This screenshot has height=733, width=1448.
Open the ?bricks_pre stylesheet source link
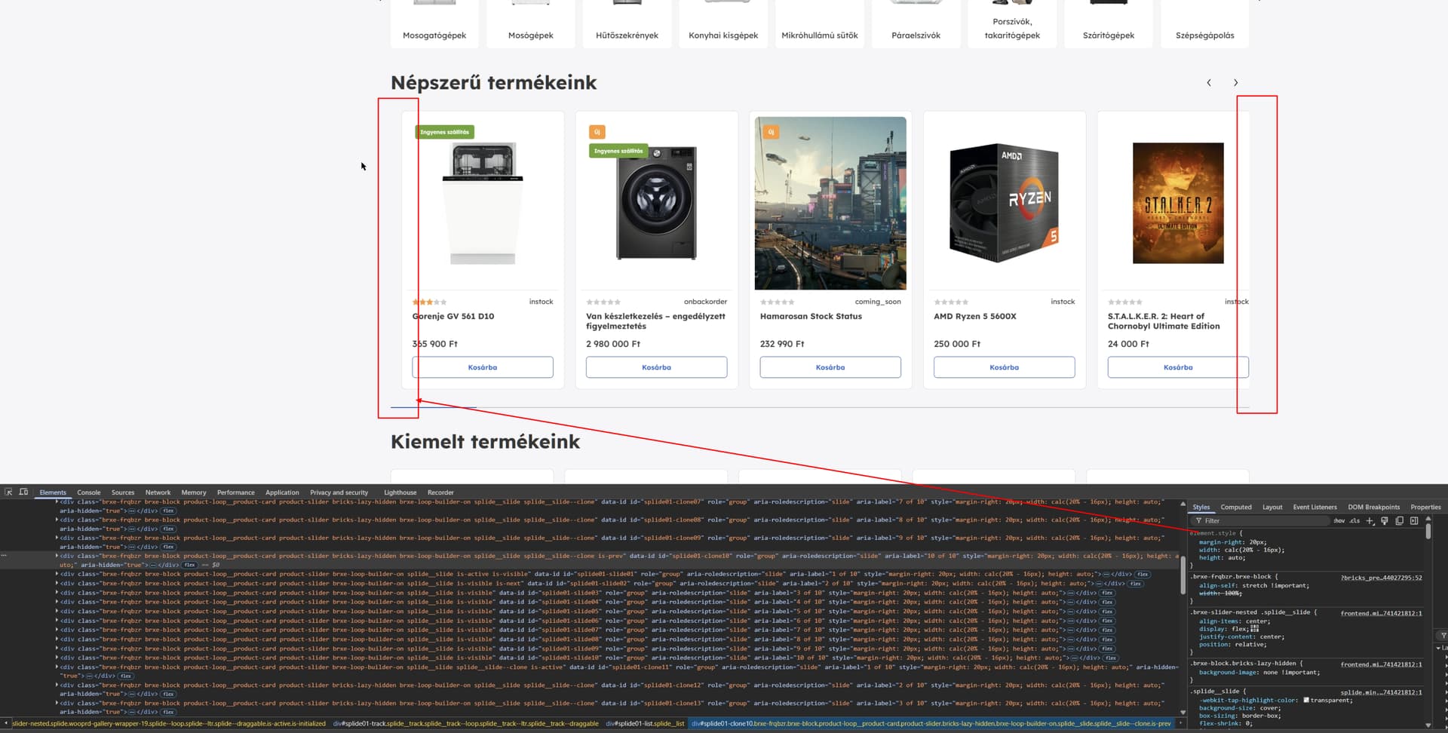[1381, 578]
